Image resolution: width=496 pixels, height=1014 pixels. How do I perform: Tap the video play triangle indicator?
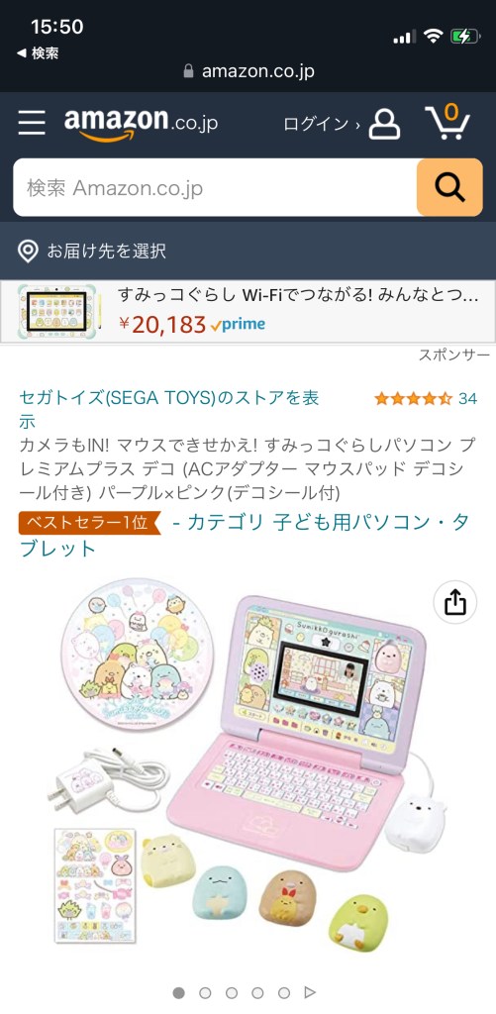[x=310, y=992]
